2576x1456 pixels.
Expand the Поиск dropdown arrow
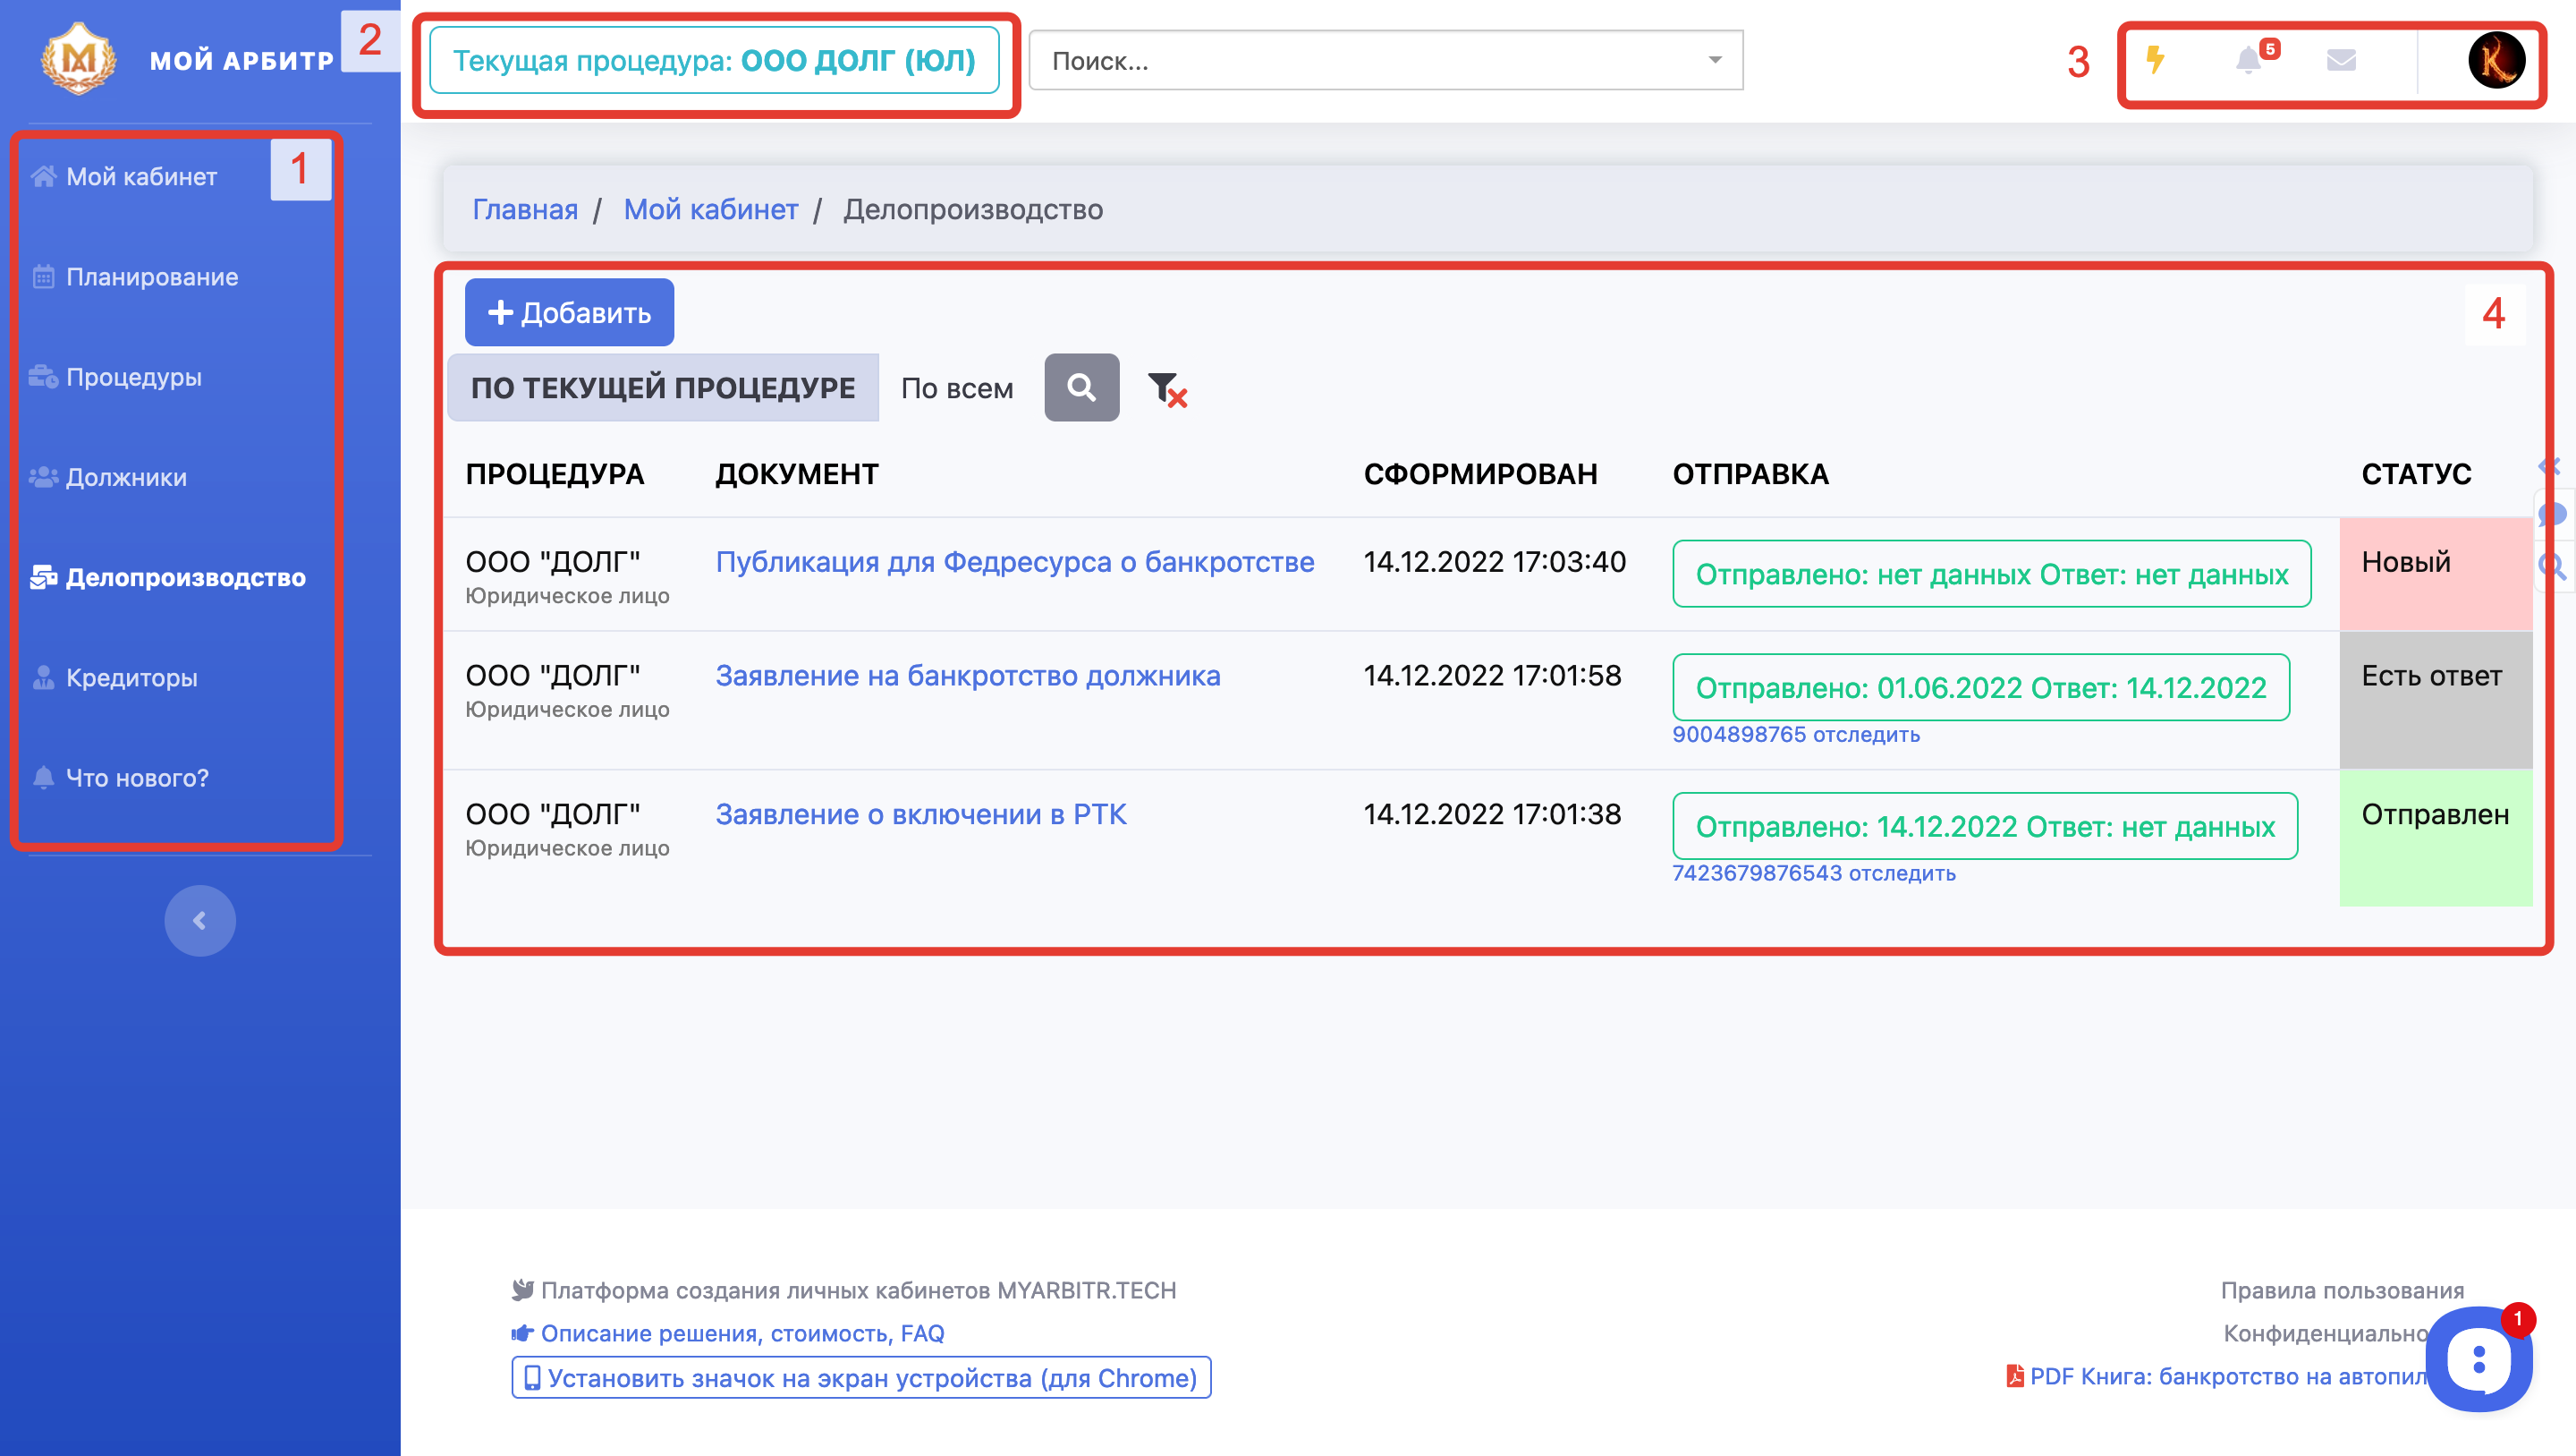(1714, 60)
